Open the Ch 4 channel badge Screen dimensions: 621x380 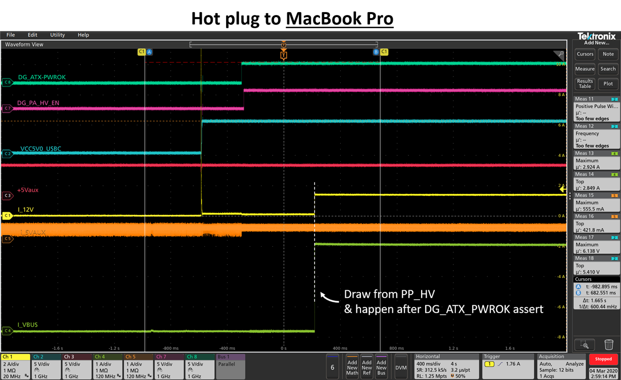coord(108,366)
